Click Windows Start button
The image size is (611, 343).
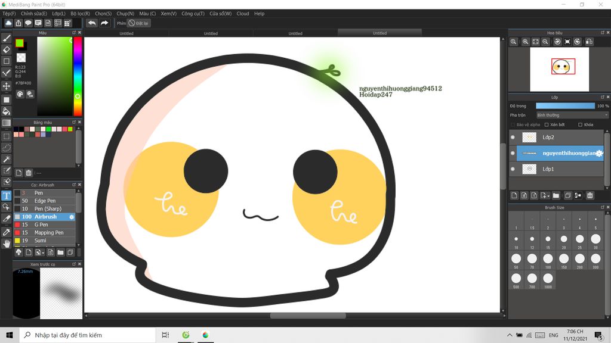10,335
